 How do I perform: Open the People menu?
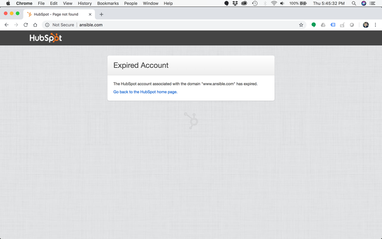coord(131,3)
